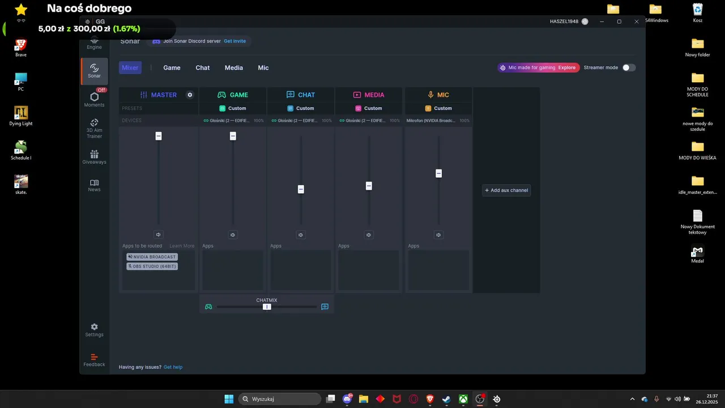Show hidden tray icons chevron
This screenshot has height=408, width=725.
point(632,399)
